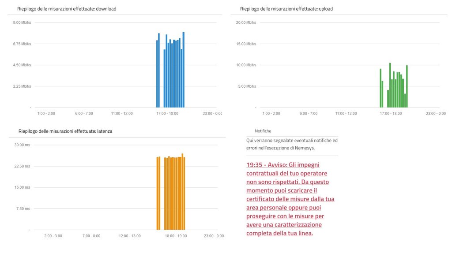Screen dimensions: 452x268
Task: Click the 18:00 - 19:00 latency time label
Action: 176,236
